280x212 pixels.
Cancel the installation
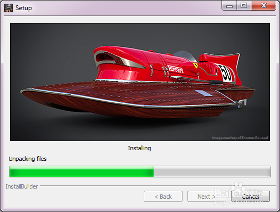click(x=250, y=197)
